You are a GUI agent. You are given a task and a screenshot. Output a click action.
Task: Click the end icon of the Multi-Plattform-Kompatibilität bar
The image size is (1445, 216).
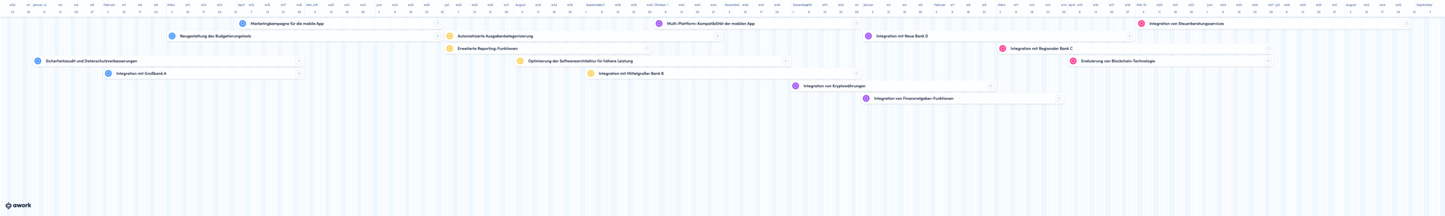pyautogui.click(x=856, y=24)
